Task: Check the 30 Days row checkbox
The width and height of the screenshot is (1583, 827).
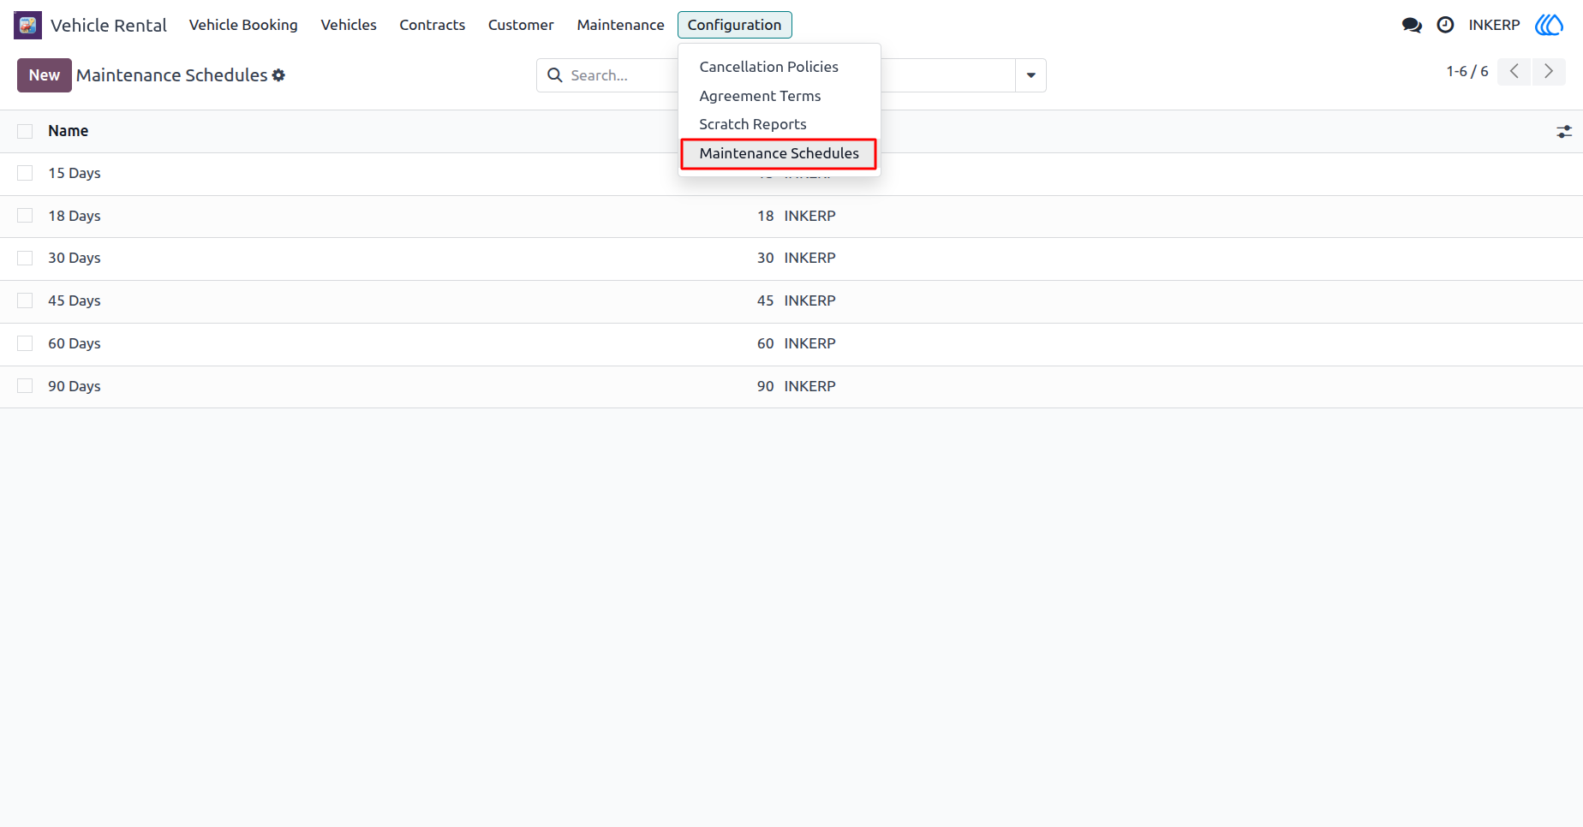Action: 25,258
